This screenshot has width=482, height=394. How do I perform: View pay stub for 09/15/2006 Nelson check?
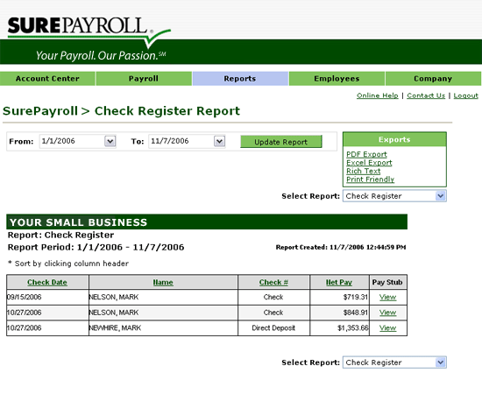coord(387,298)
